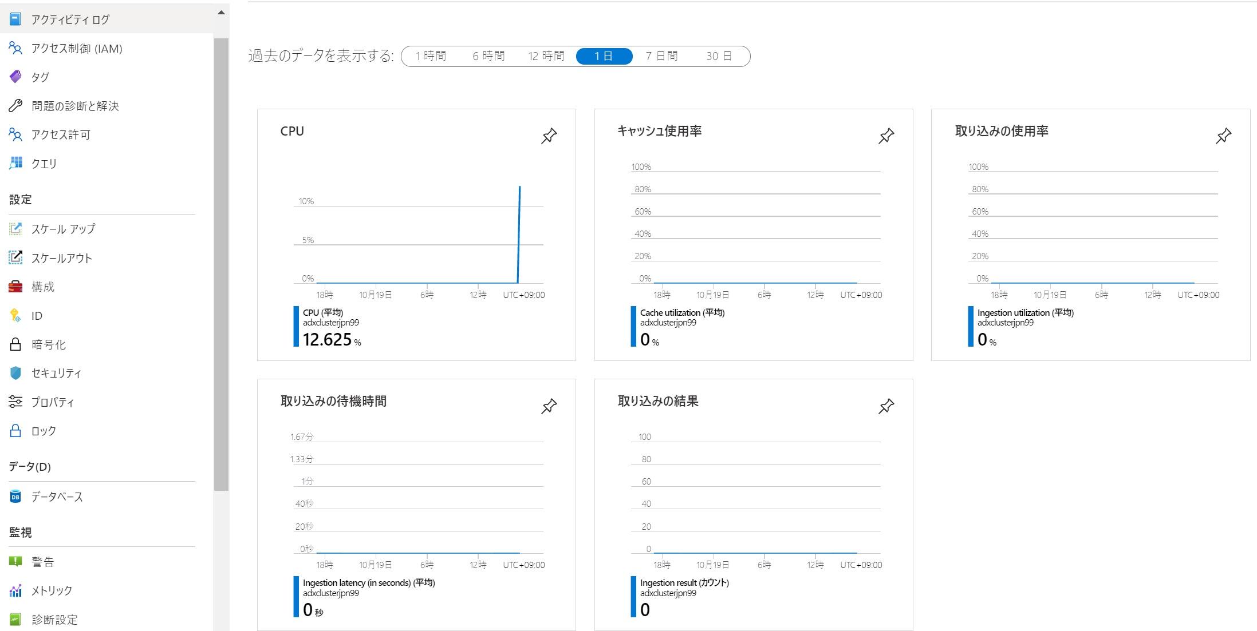This screenshot has width=1257, height=631.
Task: Click the 12.625 % CPU average value
Action: [332, 339]
